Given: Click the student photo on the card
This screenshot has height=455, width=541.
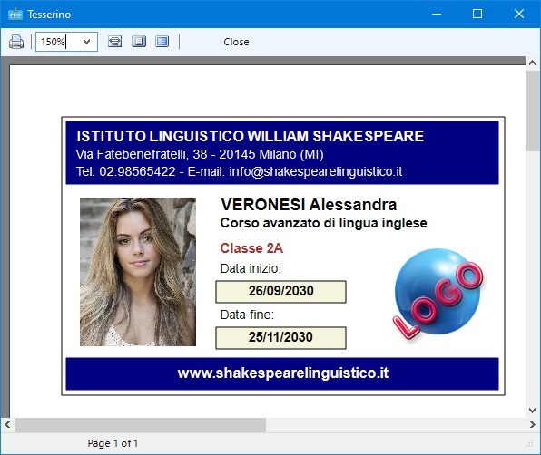Looking at the screenshot, I should tap(138, 272).
